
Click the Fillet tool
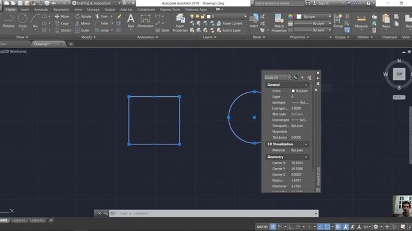pos(102,23)
